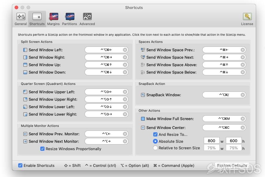This screenshot has height=177, width=265.
Task: Toggle menu icon for Send Window Up
Action: pos(25,65)
